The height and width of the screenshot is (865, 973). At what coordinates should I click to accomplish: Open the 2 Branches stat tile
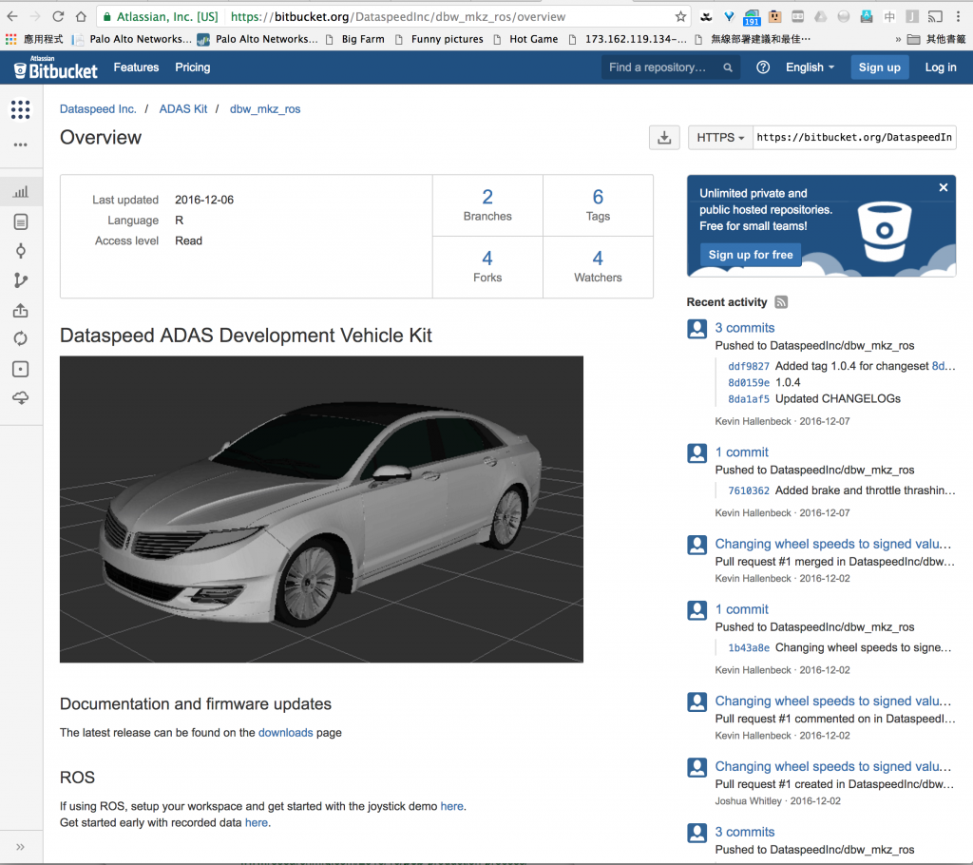[487, 205]
